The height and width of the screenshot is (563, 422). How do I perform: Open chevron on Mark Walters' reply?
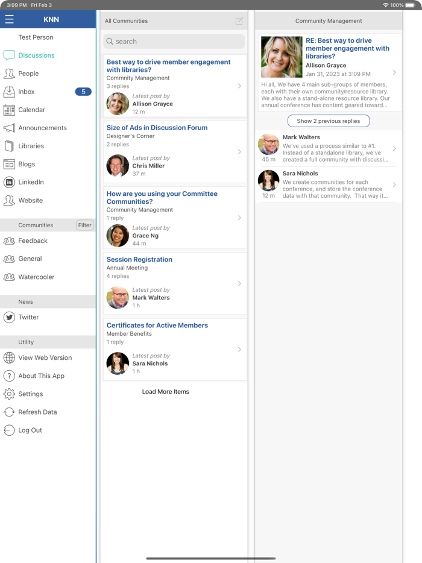point(394,148)
